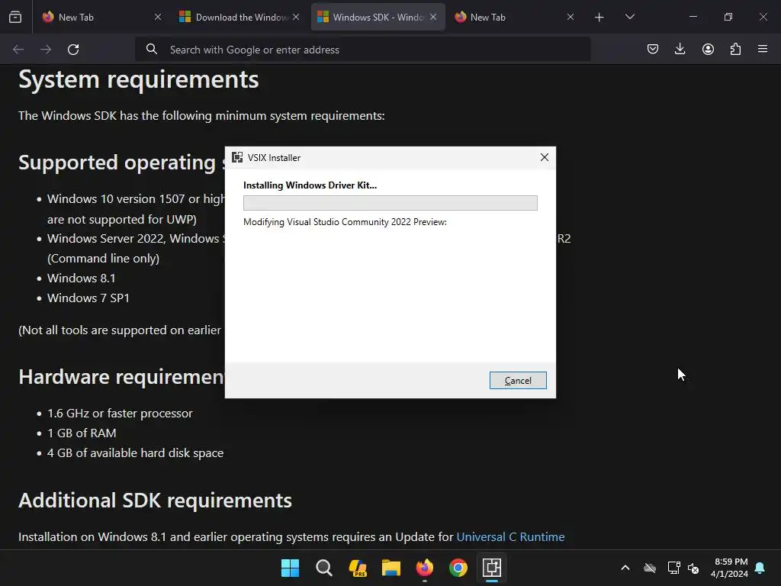Switch to Firefox in taskbar
The height and width of the screenshot is (586, 781).
(x=424, y=568)
